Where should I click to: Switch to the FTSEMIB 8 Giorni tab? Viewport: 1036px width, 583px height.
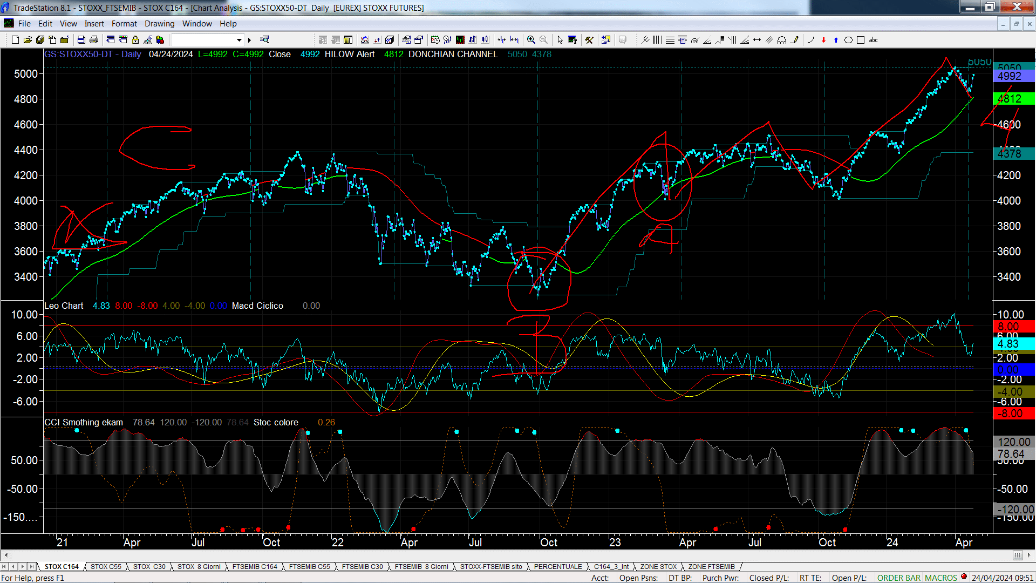tap(421, 566)
